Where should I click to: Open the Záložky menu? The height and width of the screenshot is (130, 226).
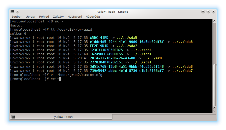(x=58, y=17)
